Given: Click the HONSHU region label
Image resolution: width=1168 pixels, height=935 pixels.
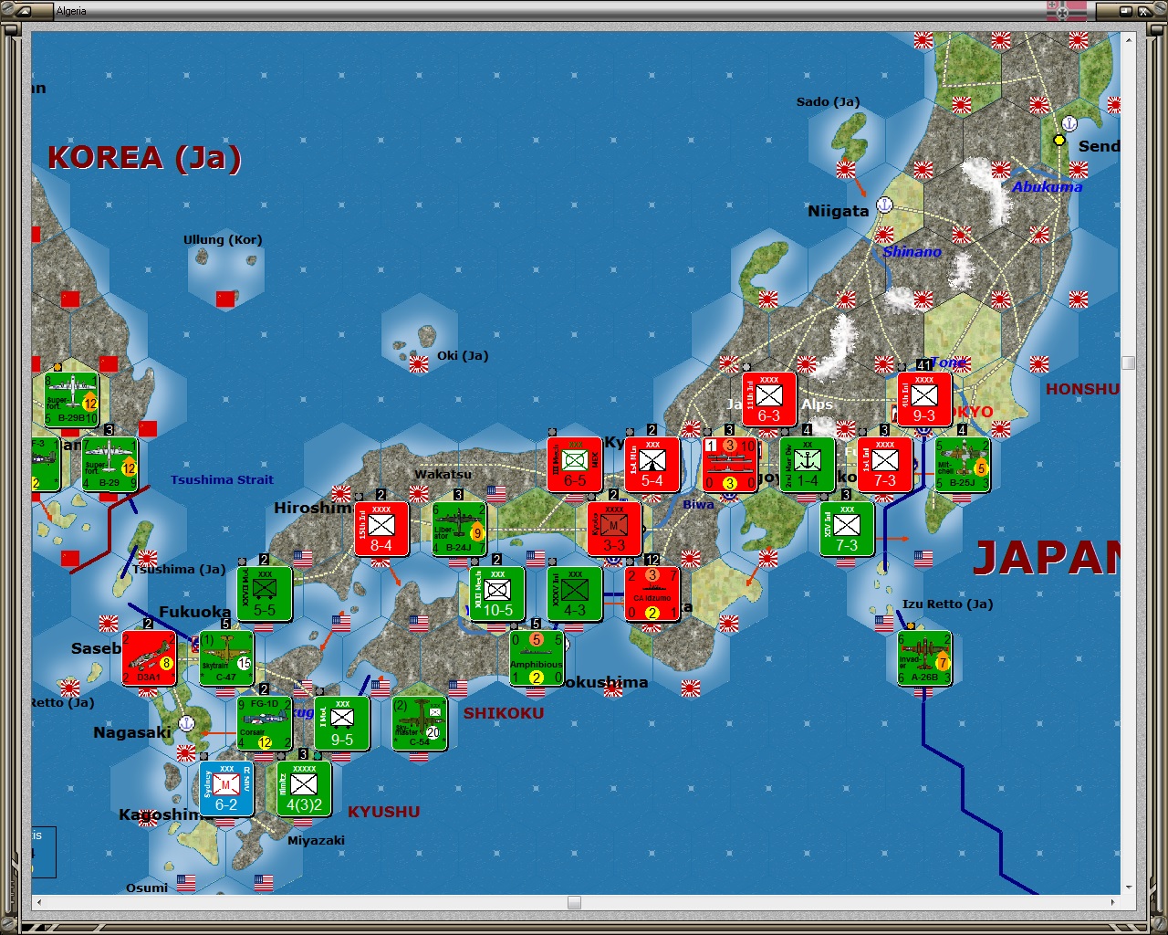Looking at the screenshot, I should tap(1082, 389).
